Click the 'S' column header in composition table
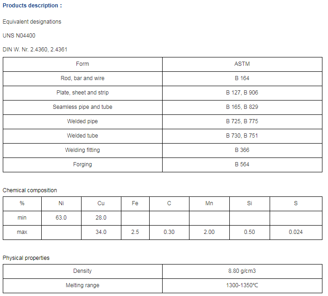The width and height of the screenshot is (328, 296). click(296, 203)
